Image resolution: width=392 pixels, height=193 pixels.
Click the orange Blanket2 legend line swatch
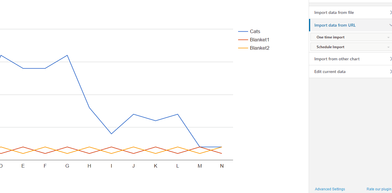[x=243, y=48]
